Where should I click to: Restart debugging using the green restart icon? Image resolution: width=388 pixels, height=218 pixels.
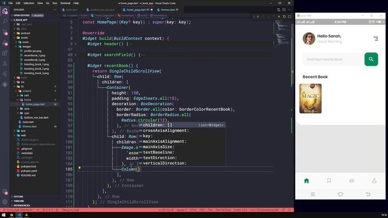pyautogui.click(x=284, y=16)
